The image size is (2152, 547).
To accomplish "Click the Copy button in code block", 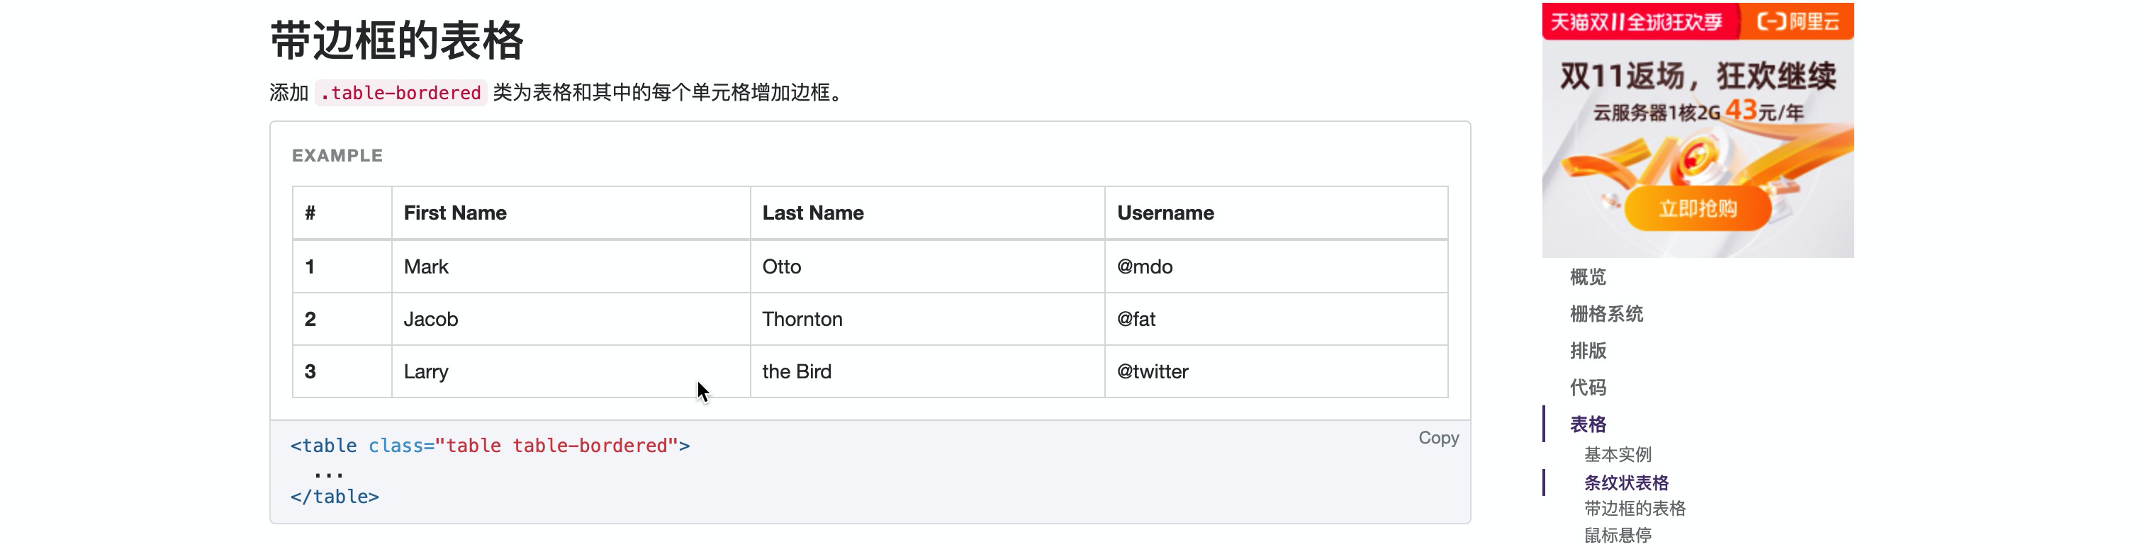I will tap(1438, 438).
